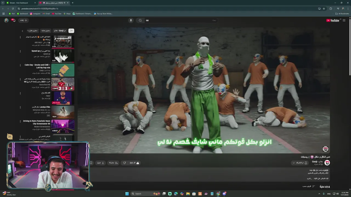
Task: Start voice search with microphone icon
Action: [131, 20]
